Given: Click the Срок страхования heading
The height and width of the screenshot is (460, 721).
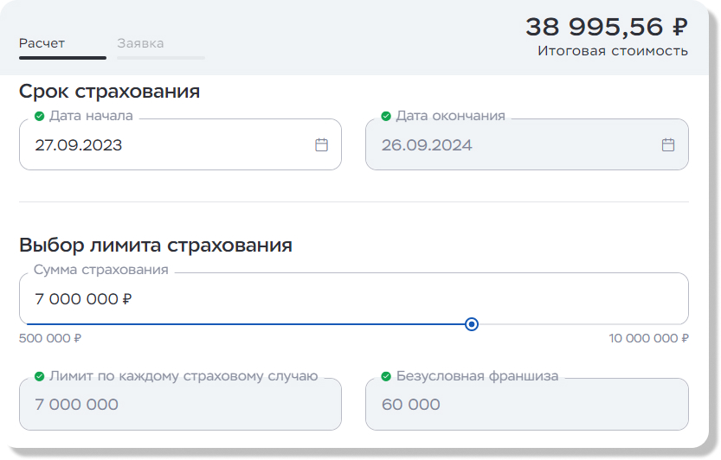Looking at the screenshot, I should 109,92.
